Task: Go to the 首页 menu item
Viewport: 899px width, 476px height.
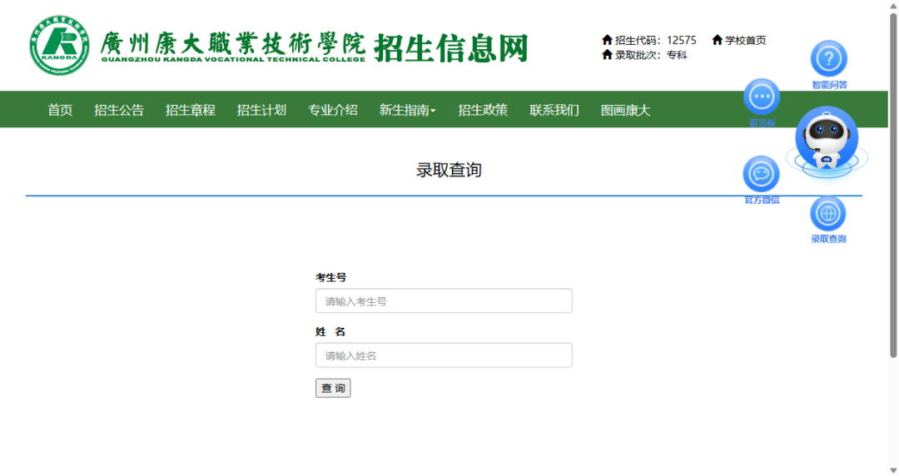Action: coord(60,110)
